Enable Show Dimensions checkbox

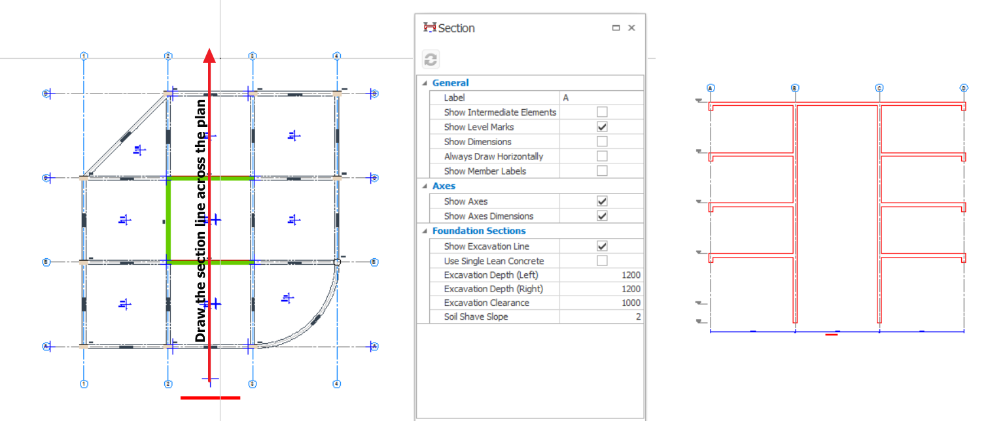point(602,142)
